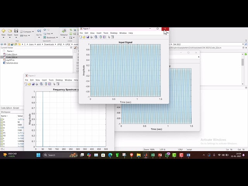
Task: Click 'Downloads' segment in address path
Action: pos(49,44)
